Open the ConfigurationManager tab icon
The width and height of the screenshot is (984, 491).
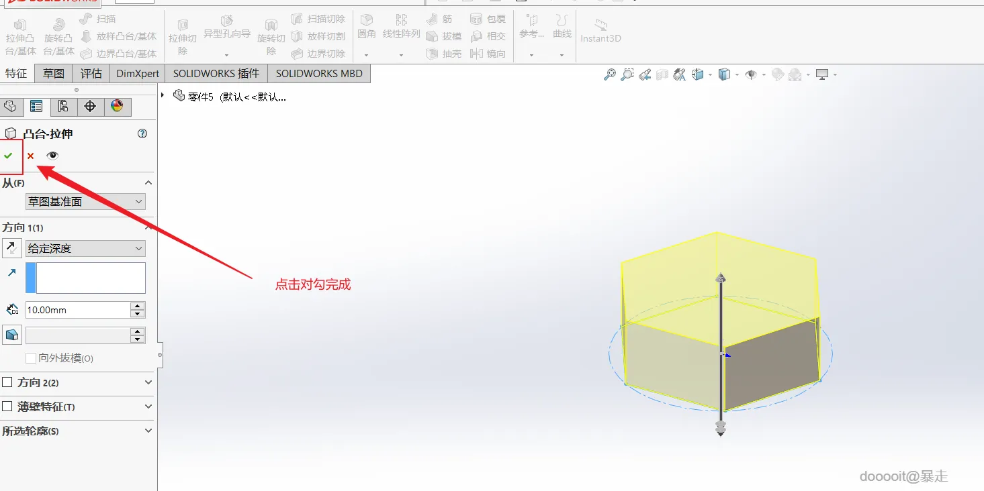[x=63, y=107]
